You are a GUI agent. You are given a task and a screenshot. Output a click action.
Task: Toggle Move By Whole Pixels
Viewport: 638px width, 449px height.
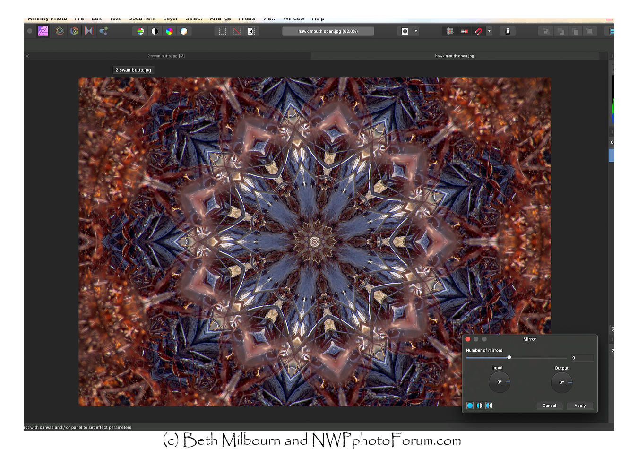[x=464, y=31]
